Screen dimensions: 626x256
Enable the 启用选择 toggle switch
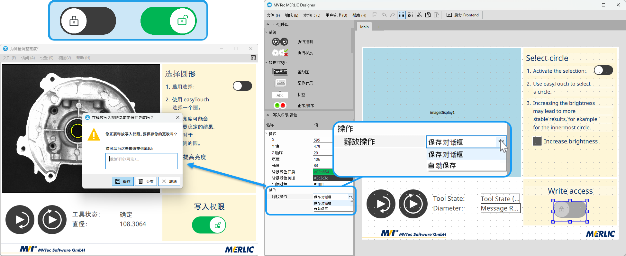(242, 86)
